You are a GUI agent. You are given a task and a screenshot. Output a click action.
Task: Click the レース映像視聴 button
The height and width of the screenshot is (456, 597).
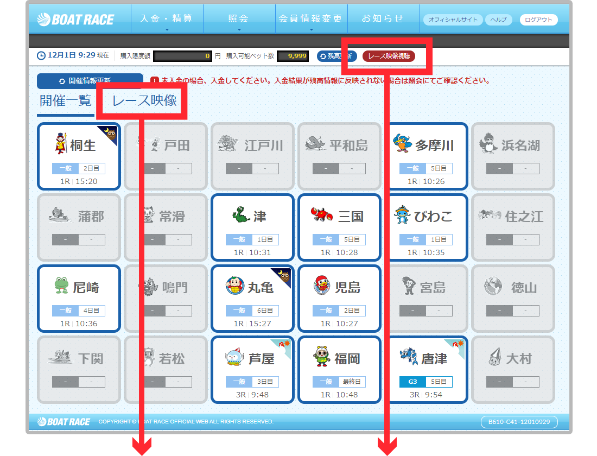389,56
